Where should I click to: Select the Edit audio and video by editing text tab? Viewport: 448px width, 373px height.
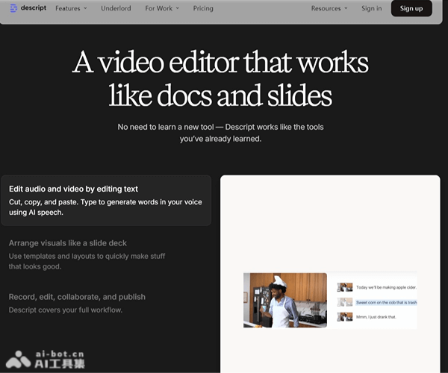105,200
